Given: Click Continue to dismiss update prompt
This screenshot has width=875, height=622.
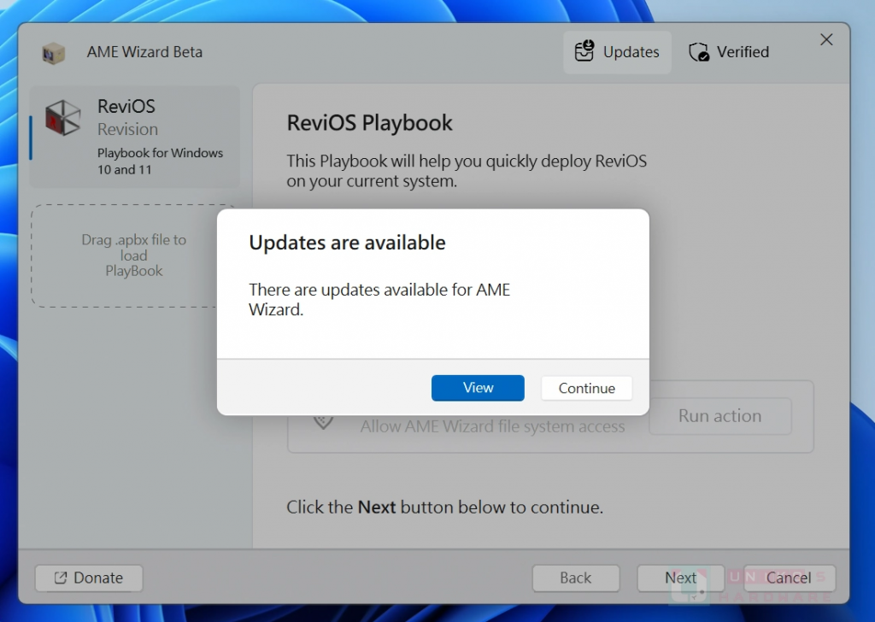Looking at the screenshot, I should pos(586,388).
